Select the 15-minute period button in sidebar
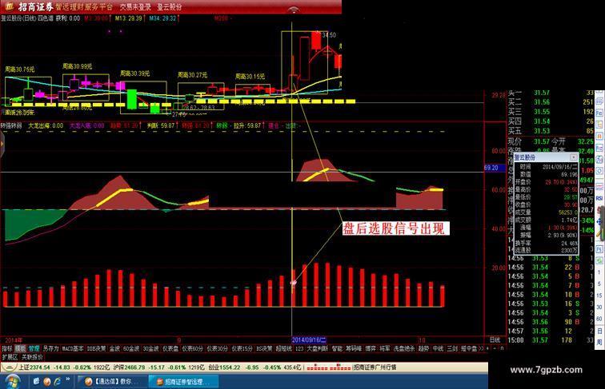 599,296
